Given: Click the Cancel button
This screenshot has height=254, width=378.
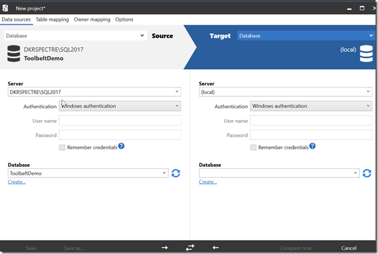Looking at the screenshot, I should pyautogui.click(x=349, y=248).
